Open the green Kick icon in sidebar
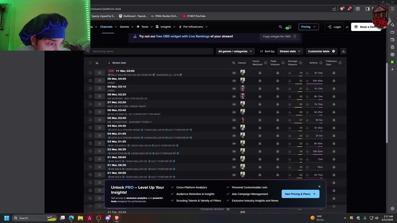397x223 pixels. (x=392, y=62)
